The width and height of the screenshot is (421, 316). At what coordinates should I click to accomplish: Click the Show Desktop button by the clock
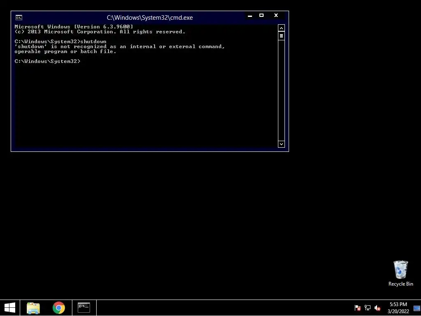tap(417, 308)
